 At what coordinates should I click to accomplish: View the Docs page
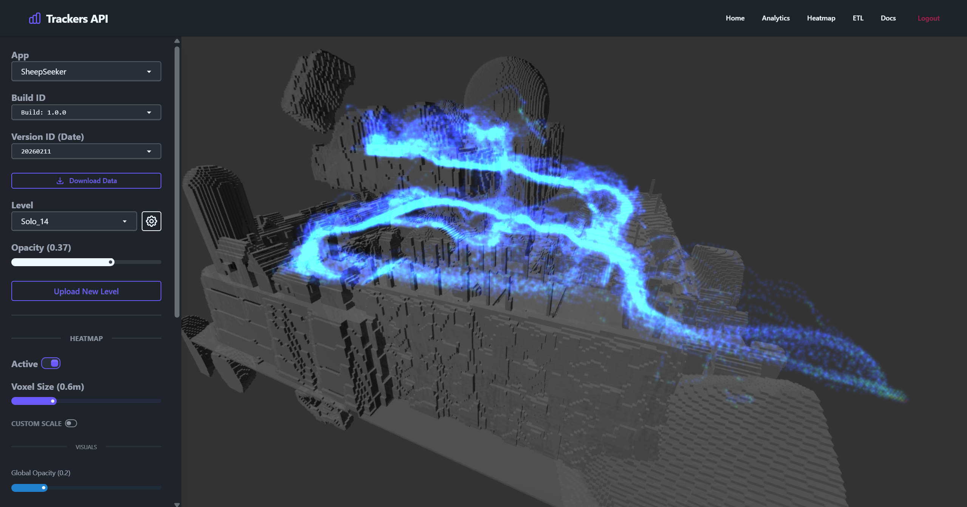coord(888,18)
